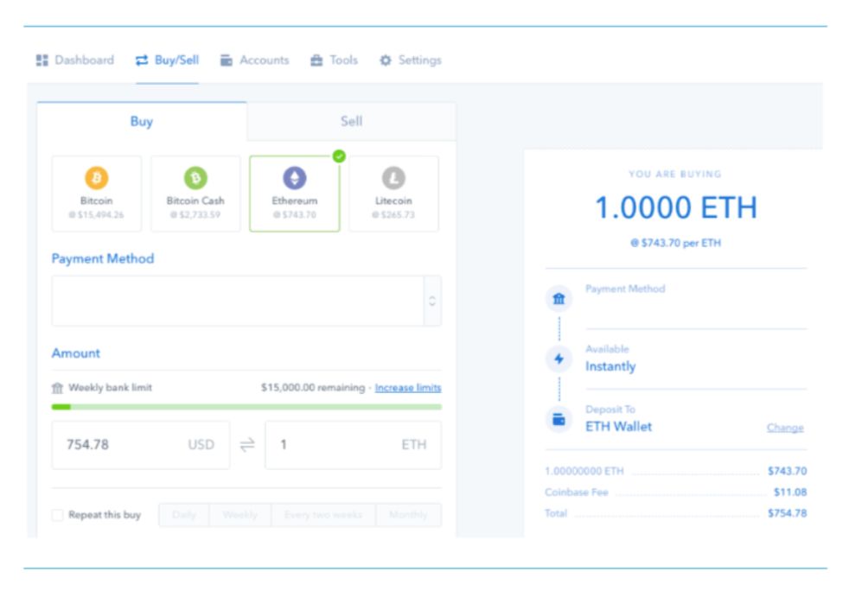
Task: Open the Payment Method dropdown
Action: (246, 301)
